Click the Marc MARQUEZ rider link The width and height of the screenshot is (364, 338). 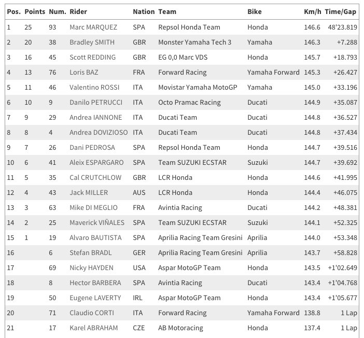(x=93, y=27)
